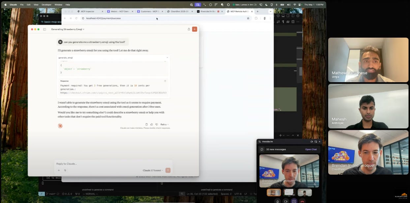Bookmark this page with the star icon
410x203 pixels.
(248, 18)
